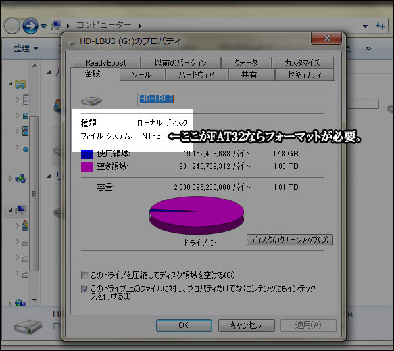Enable the compress this drive checkbox

tap(85, 275)
